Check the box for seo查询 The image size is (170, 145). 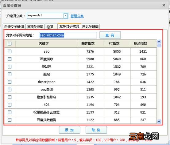(10, 89)
